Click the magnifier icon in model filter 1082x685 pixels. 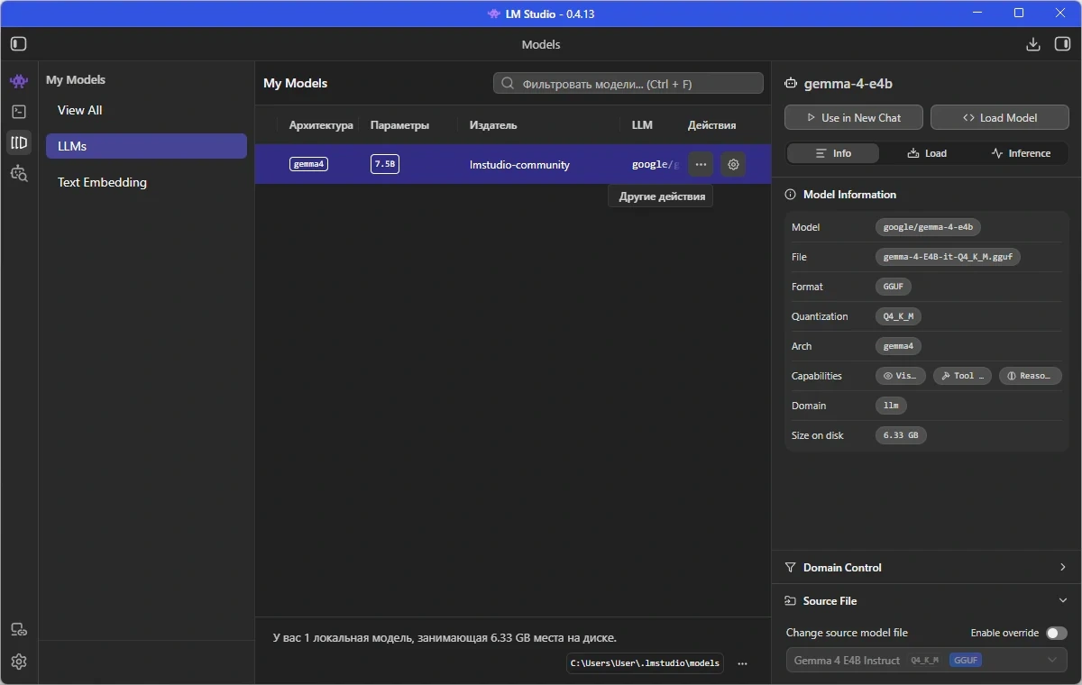(x=508, y=84)
